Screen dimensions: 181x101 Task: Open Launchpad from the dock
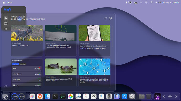32,96
